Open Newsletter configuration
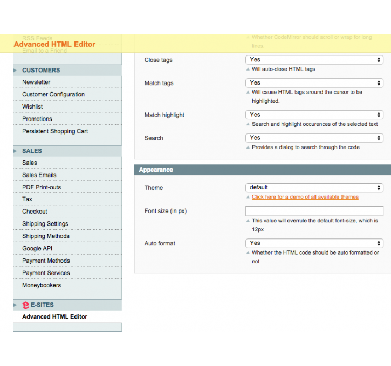Image resolution: width=391 pixels, height=366 pixels. click(36, 82)
